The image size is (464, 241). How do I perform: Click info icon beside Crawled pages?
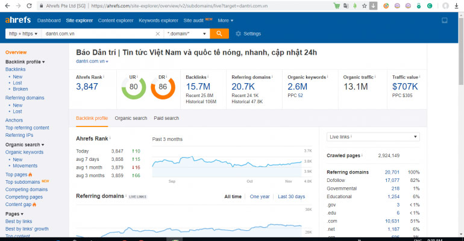pos(362,155)
